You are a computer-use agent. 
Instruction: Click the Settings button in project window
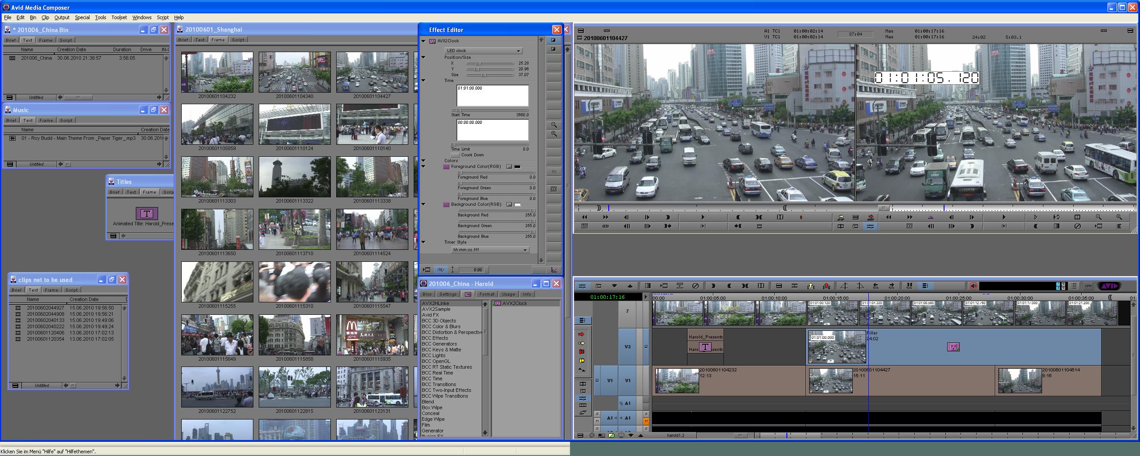click(448, 294)
